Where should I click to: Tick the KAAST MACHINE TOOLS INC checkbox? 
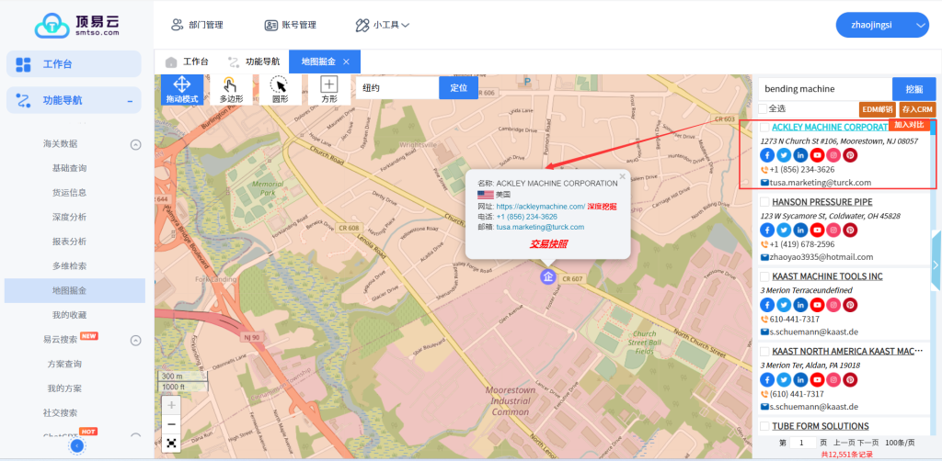pos(764,276)
